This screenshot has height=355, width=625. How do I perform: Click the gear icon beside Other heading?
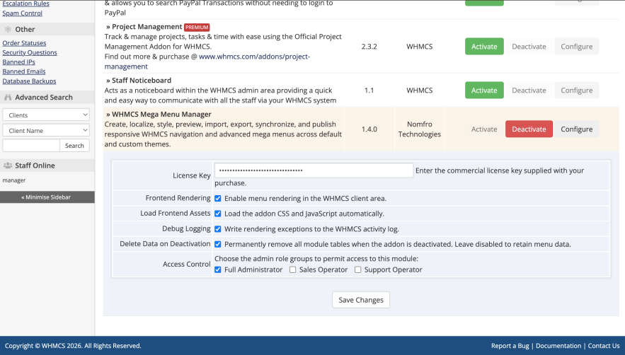(8, 29)
